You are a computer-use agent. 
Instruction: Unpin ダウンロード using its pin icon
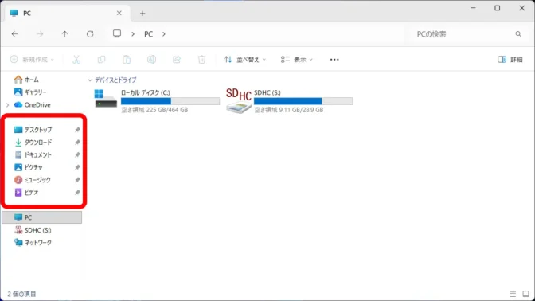77,142
